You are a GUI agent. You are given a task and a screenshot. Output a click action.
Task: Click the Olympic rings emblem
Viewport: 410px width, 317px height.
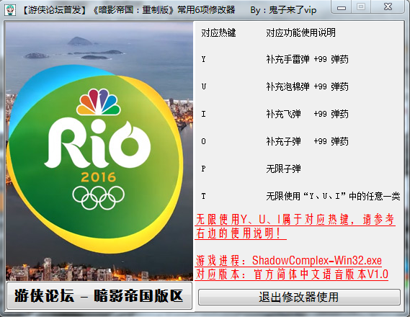click(x=98, y=197)
